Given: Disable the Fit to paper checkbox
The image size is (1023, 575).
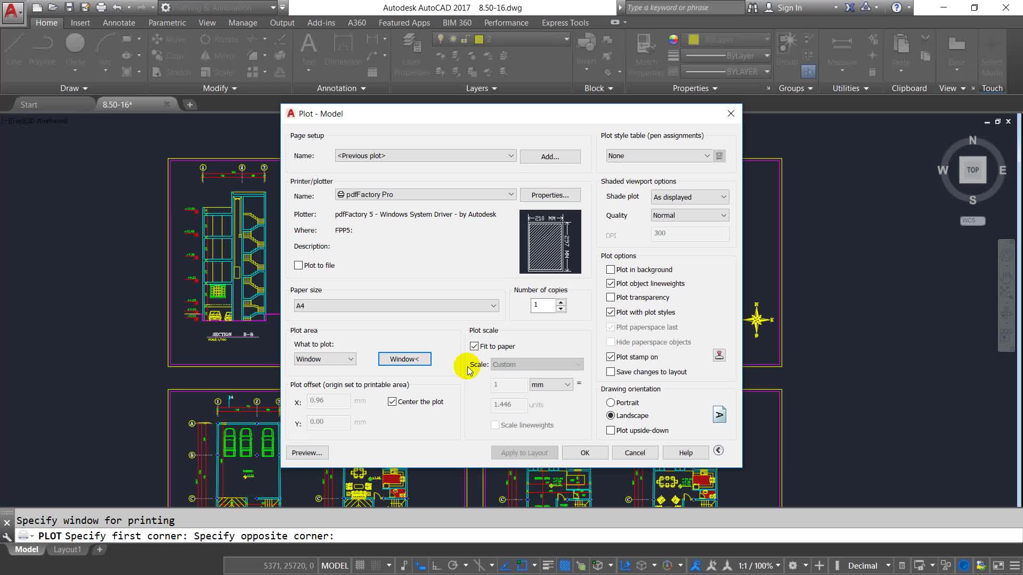Looking at the screenshot, I should tap(474, 347).
